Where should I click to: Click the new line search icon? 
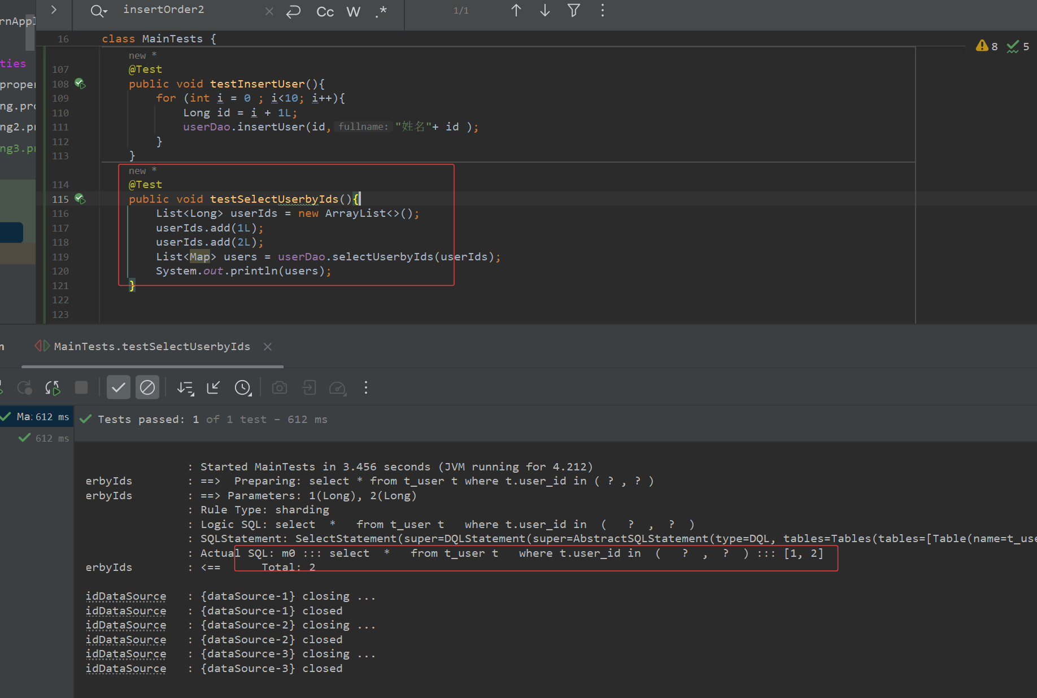click(x=293, y=11)
